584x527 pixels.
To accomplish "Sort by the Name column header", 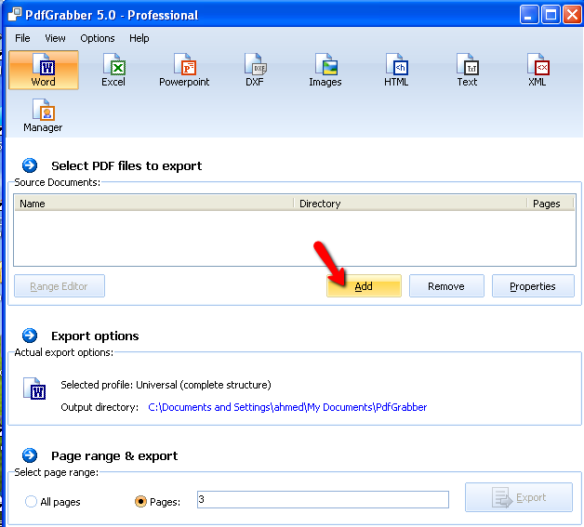I will tap(153, 204).
